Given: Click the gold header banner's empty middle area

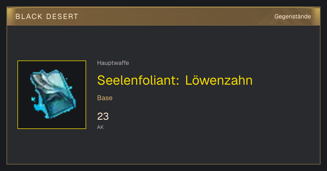Looking at the screenshot, I should click(174, 17).
